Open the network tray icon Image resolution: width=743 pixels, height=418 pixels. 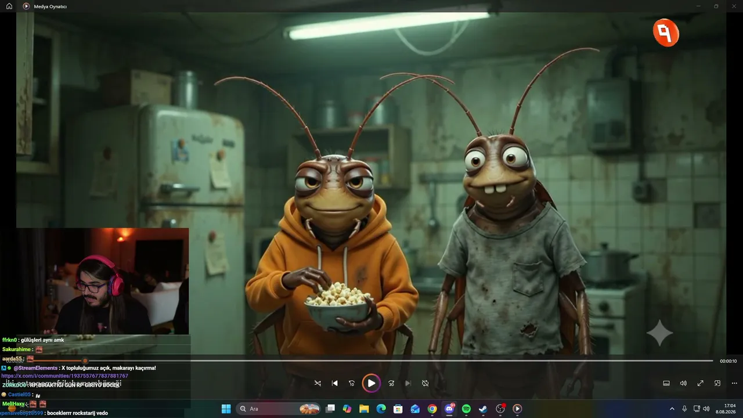pyautogui.click(x=697, y=409)
